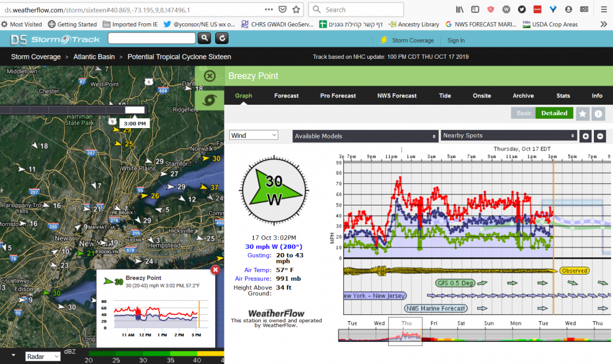Click the Sign In link

pyautogui.click(x=456, y=40)
